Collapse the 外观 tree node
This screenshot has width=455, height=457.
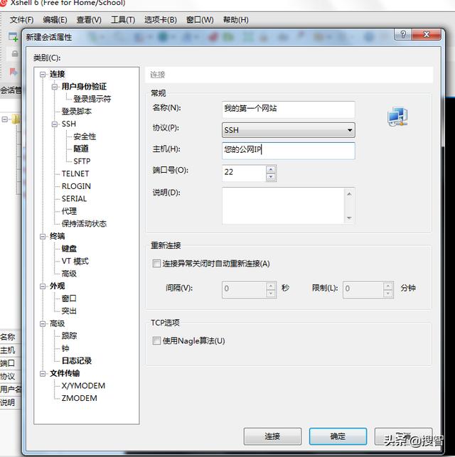tap(43, 286)
